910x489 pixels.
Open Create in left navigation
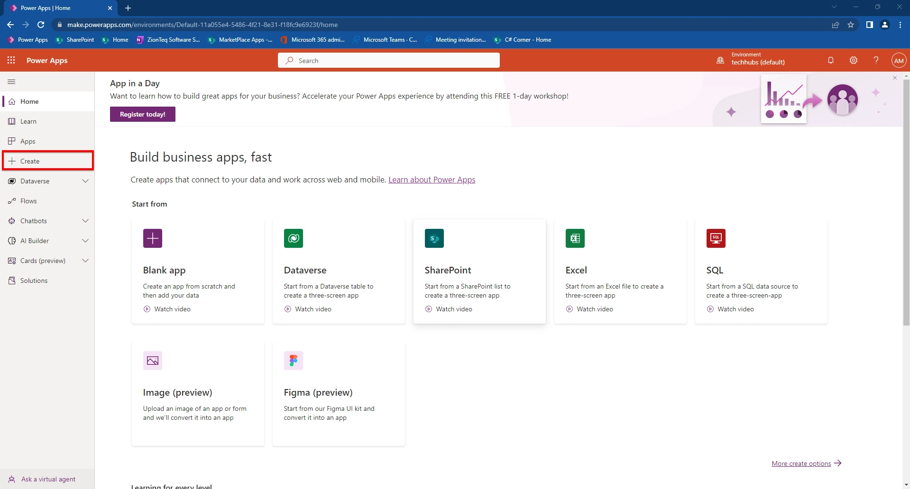tap(47, 161)
